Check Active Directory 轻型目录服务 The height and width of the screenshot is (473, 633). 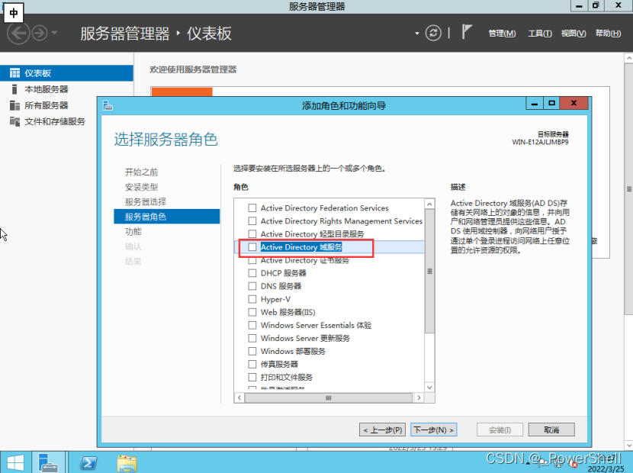pos(252,234)
